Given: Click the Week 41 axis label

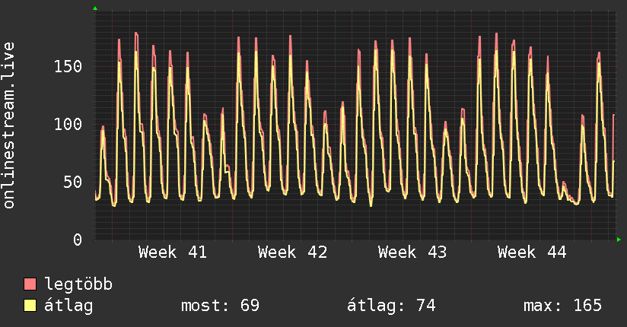Looking at the screenshot, I should coord(173,252).
